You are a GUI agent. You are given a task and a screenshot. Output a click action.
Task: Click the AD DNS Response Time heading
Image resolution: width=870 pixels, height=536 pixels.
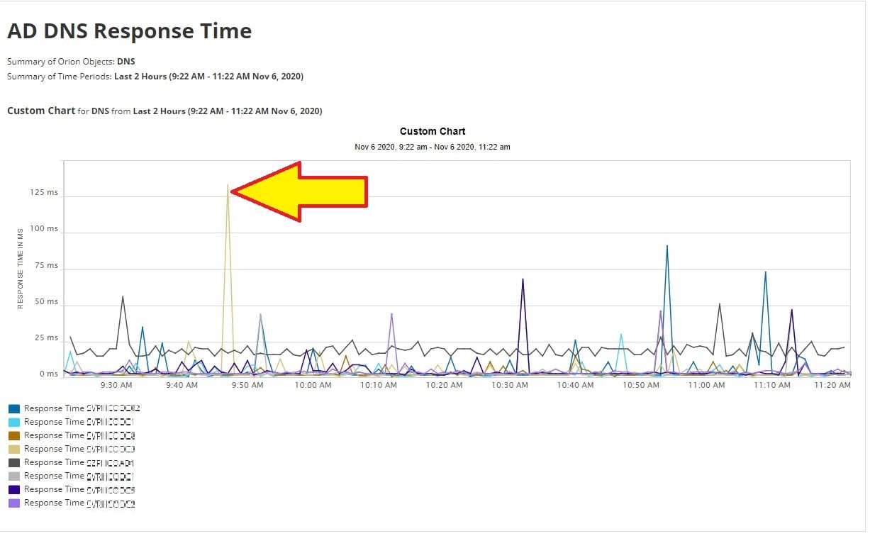pos(129,31)
